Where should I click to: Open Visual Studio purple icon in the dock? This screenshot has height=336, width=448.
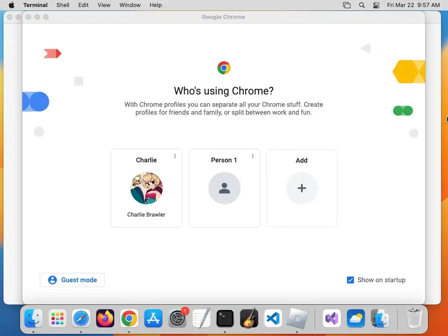332,318
